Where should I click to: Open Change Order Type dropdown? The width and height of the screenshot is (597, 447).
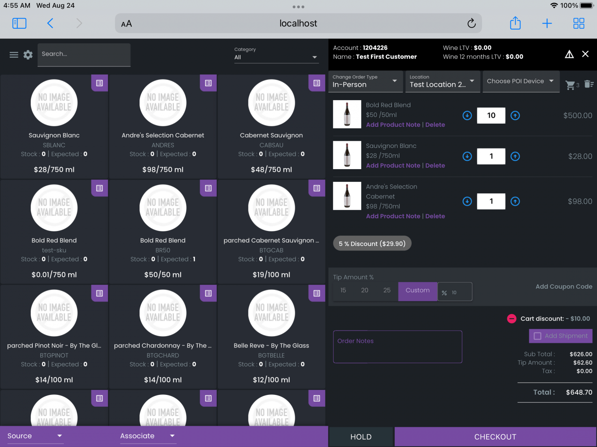click(366, 81)
